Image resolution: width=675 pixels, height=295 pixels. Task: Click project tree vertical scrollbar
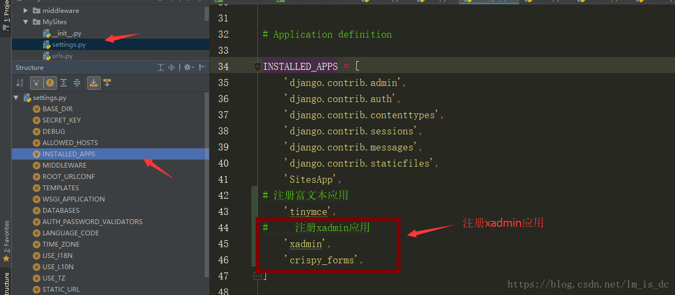click(x=207, y=13)
